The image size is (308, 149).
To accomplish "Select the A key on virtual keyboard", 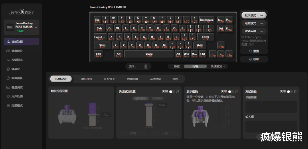I will [112, 37].
